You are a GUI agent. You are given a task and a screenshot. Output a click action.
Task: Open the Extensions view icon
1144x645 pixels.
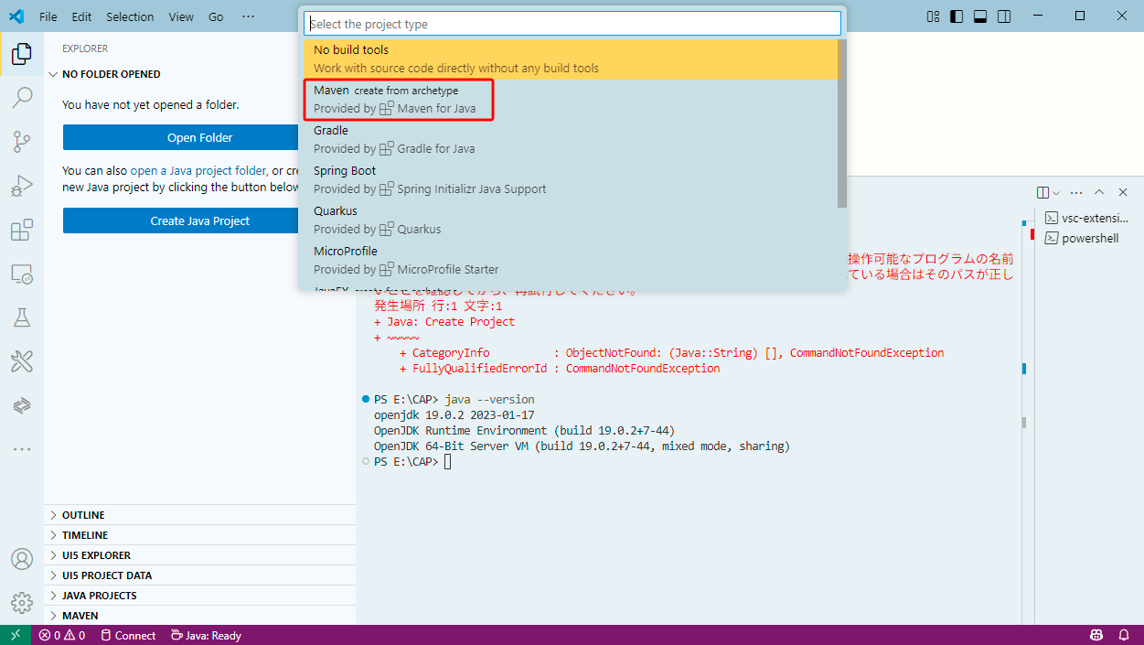coord(22,229)
